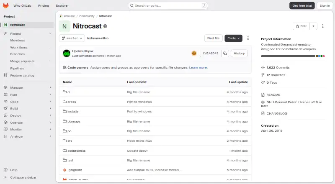Image resolution: width=335 pixels, height=184 pixels.
Task: Open the Pinned pin icon in sidebar
Action: tap(5, 33)
